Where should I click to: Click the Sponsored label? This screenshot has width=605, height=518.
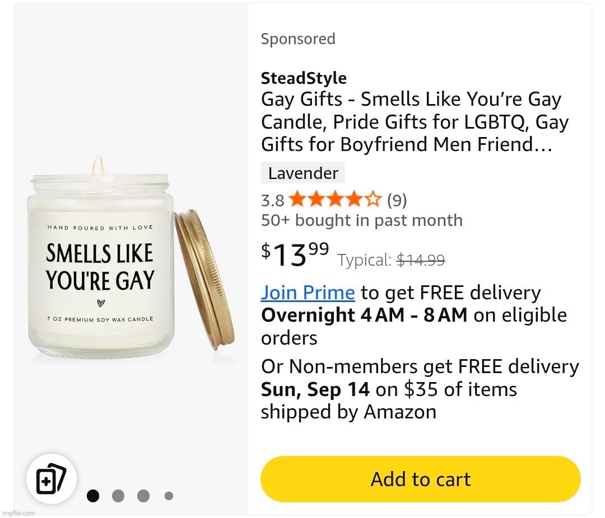(298, 39)
